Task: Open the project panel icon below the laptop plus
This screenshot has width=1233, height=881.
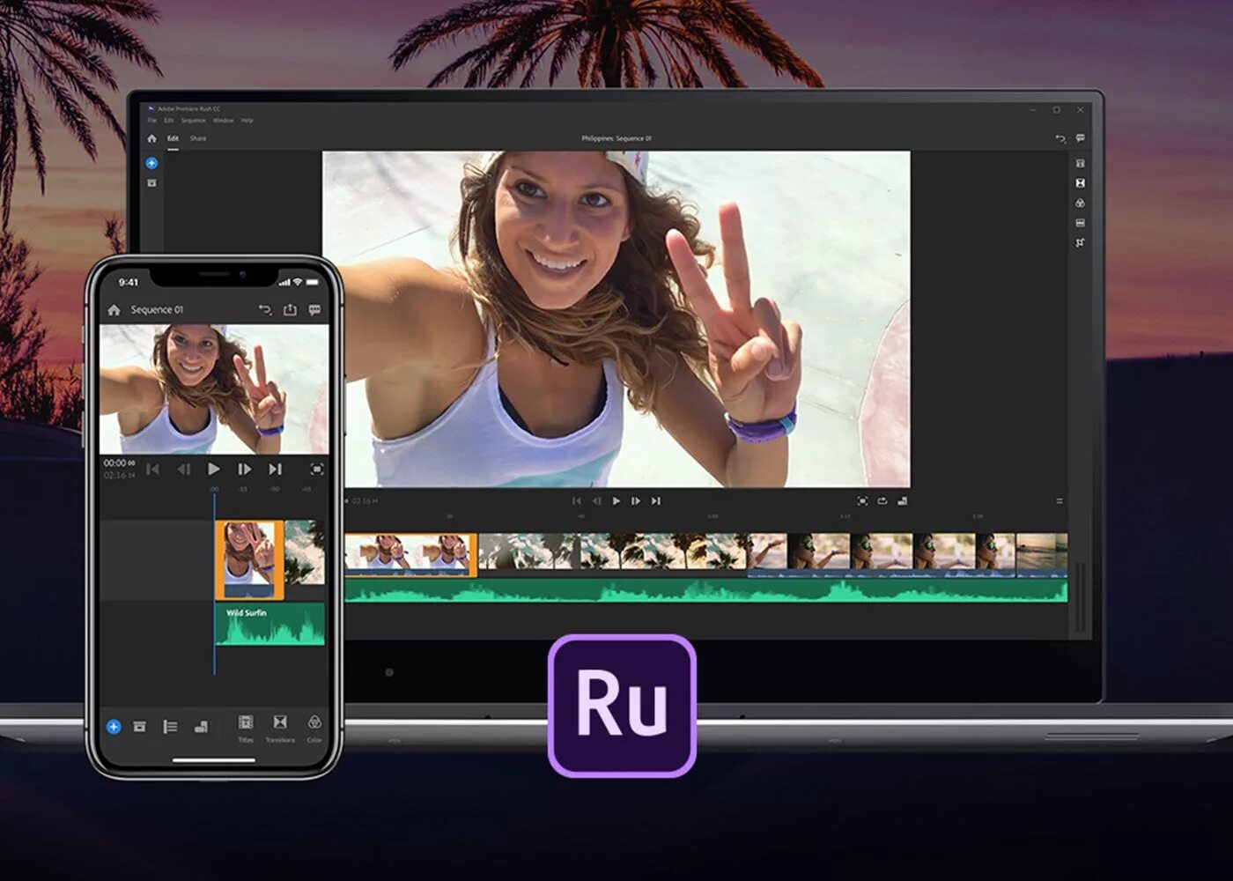Action: [x=151, y=183]
